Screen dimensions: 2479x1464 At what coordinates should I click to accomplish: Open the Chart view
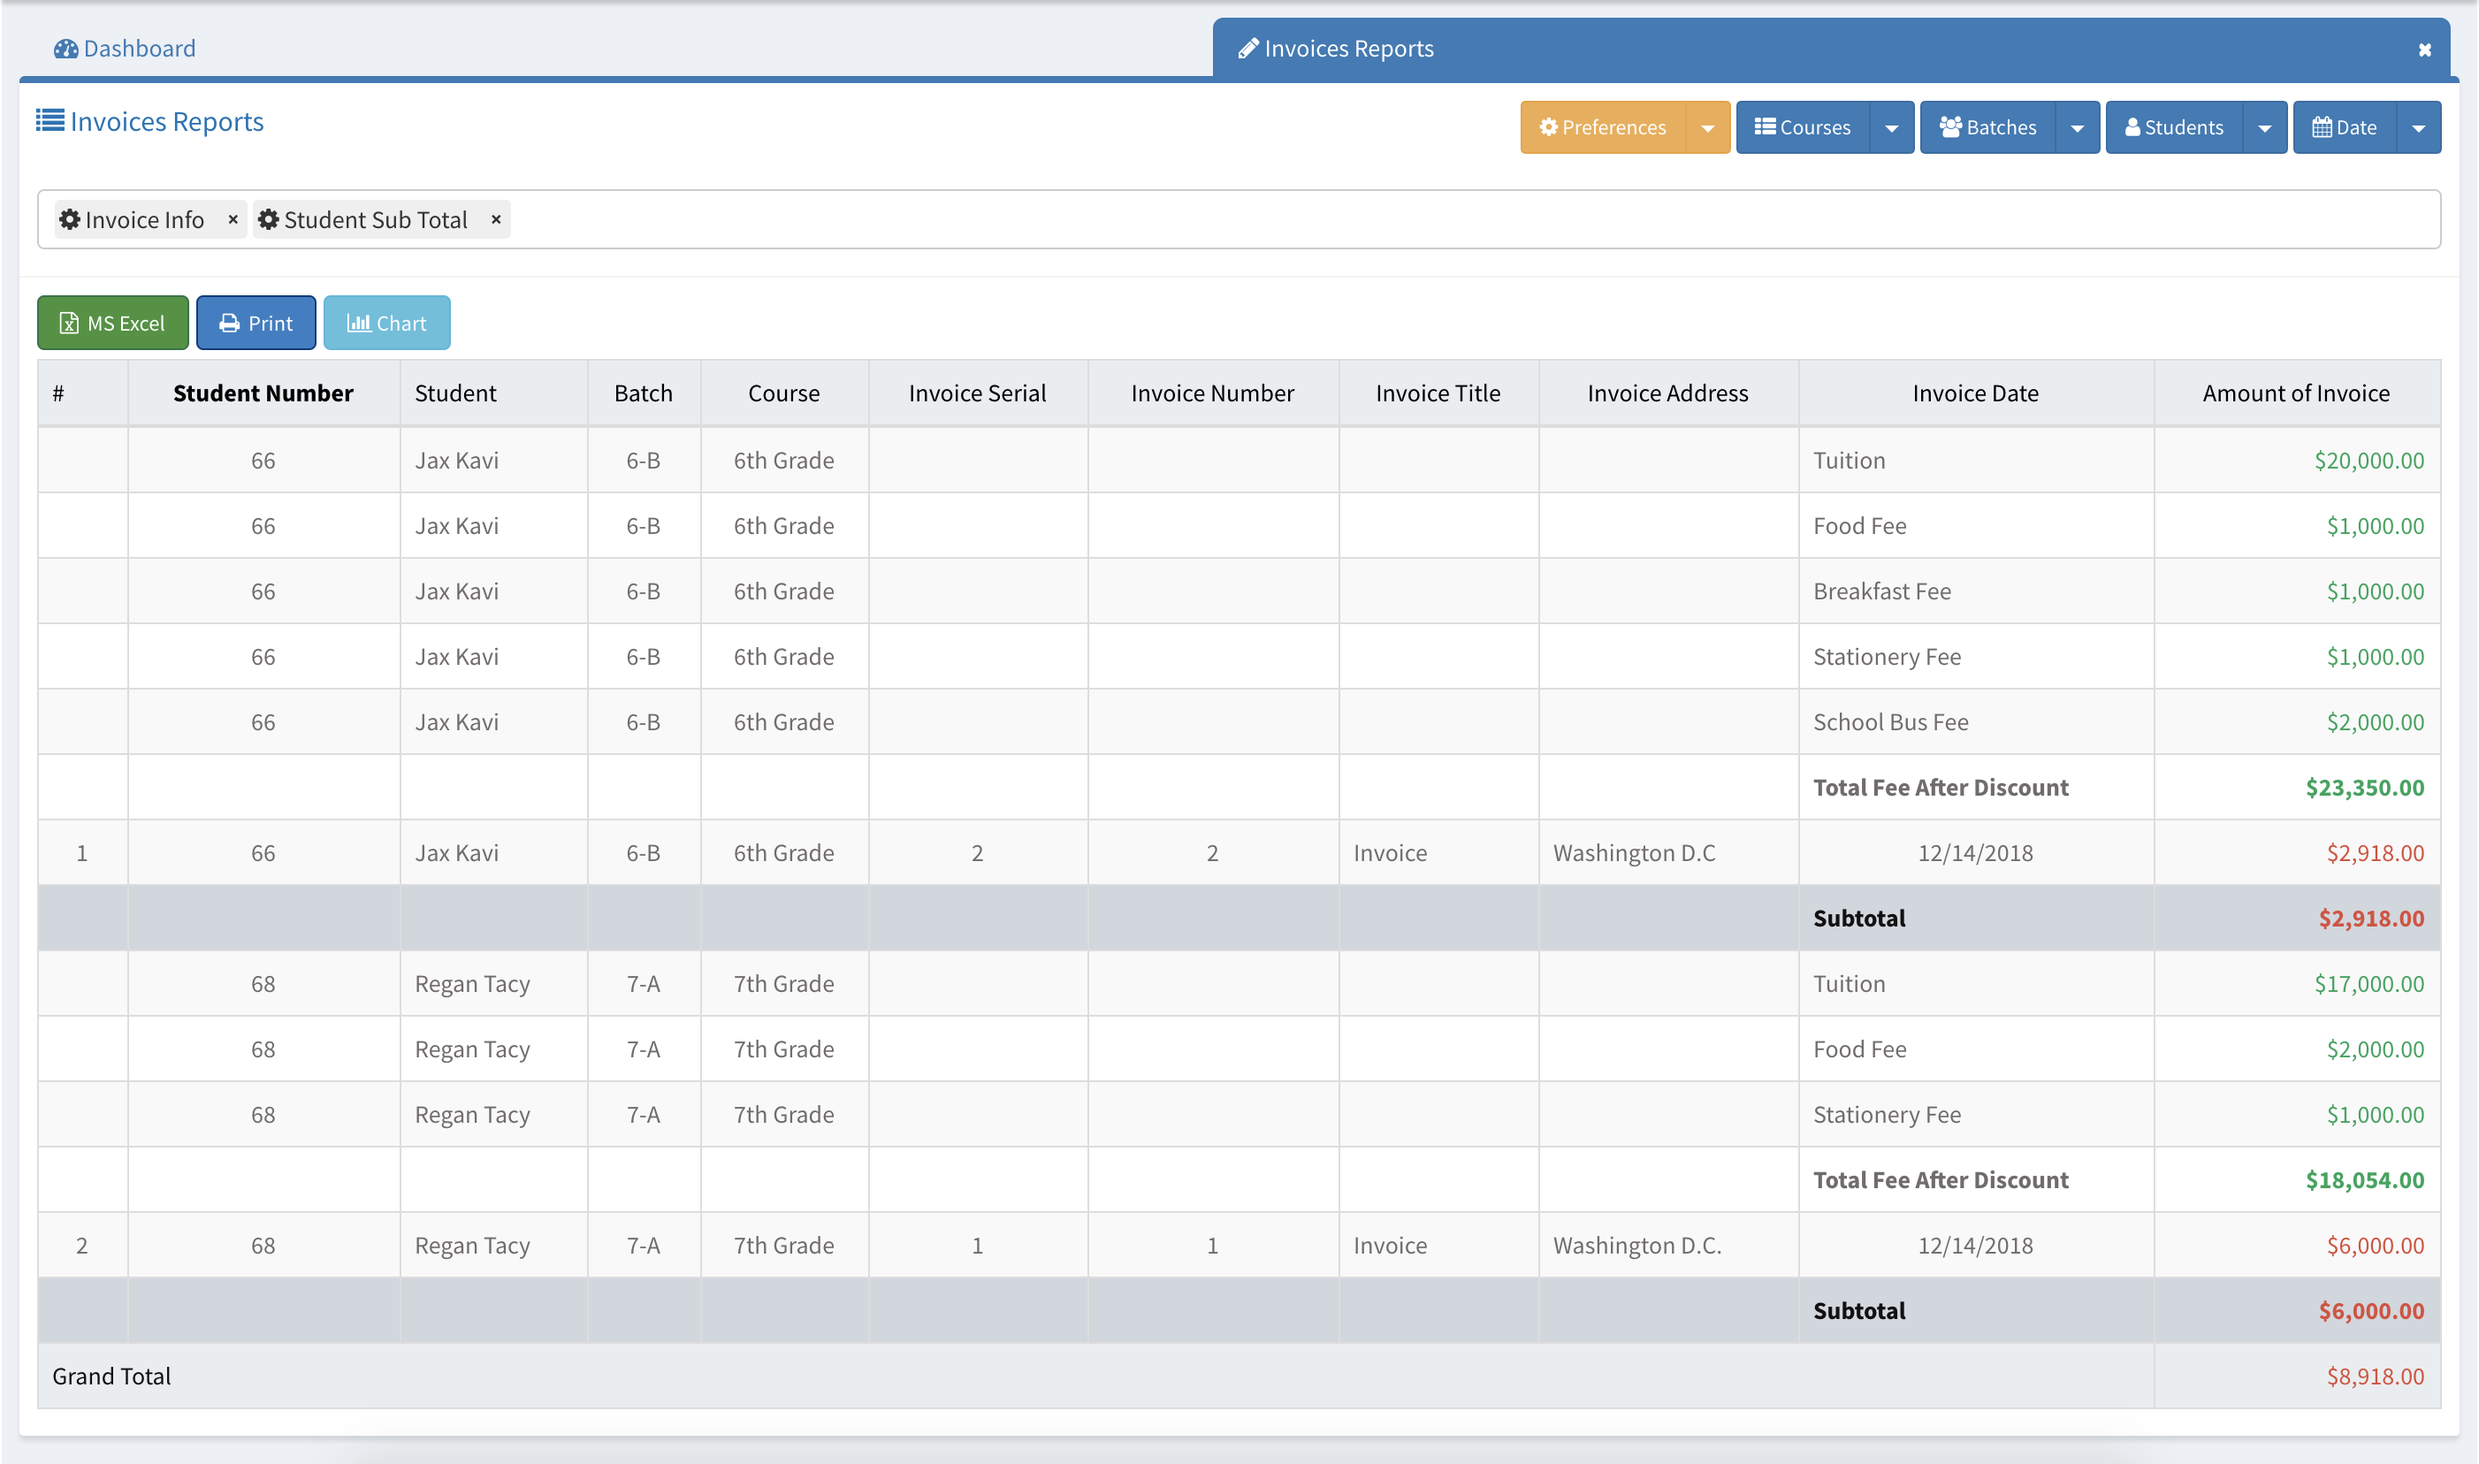coord(386,323)
